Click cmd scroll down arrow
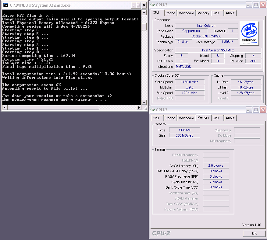Viewport: 267px width, 240px height. tap(144, 102)
